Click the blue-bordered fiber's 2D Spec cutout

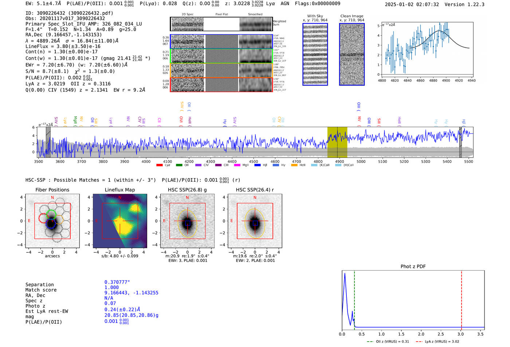[x=188, y=42]
